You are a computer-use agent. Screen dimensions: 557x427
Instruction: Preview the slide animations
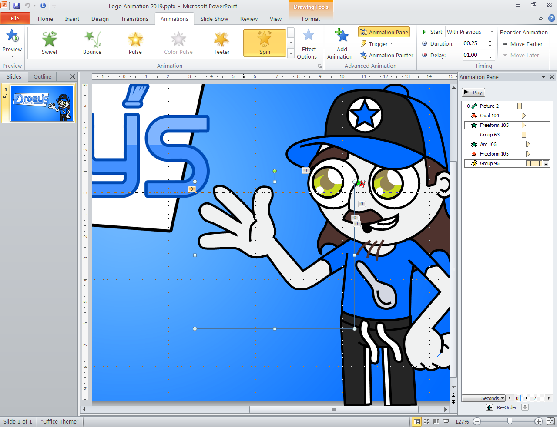pos(12,43)
